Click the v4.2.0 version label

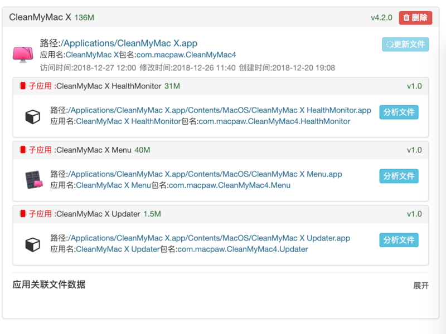click(381, 18)
